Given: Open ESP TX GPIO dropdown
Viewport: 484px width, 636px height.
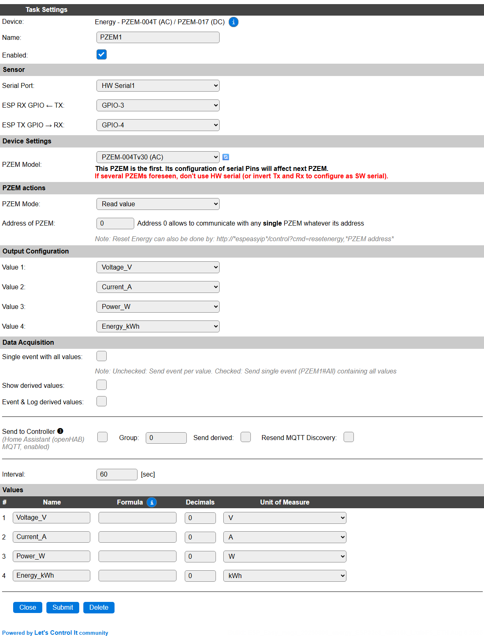Looking at the screenshot, I should click(158, 125).
